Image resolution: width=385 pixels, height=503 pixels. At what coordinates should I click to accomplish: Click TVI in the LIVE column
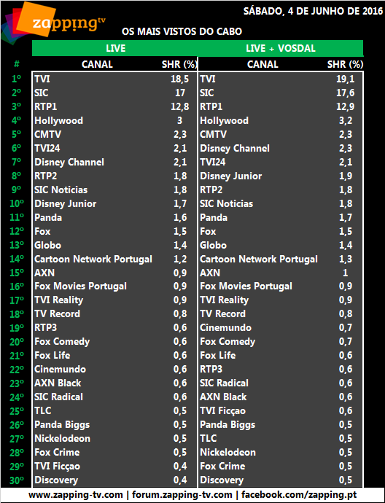[42, 79]
